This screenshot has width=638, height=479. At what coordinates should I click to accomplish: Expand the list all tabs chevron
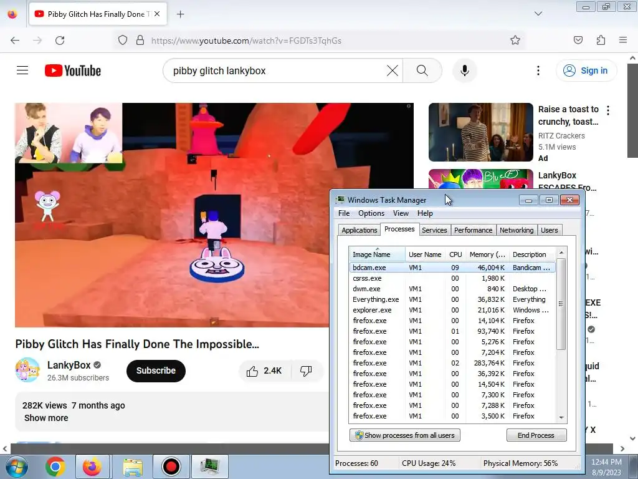(x=538, y=14)
